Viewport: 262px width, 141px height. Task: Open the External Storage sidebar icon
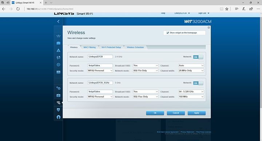tap(58, 72)
